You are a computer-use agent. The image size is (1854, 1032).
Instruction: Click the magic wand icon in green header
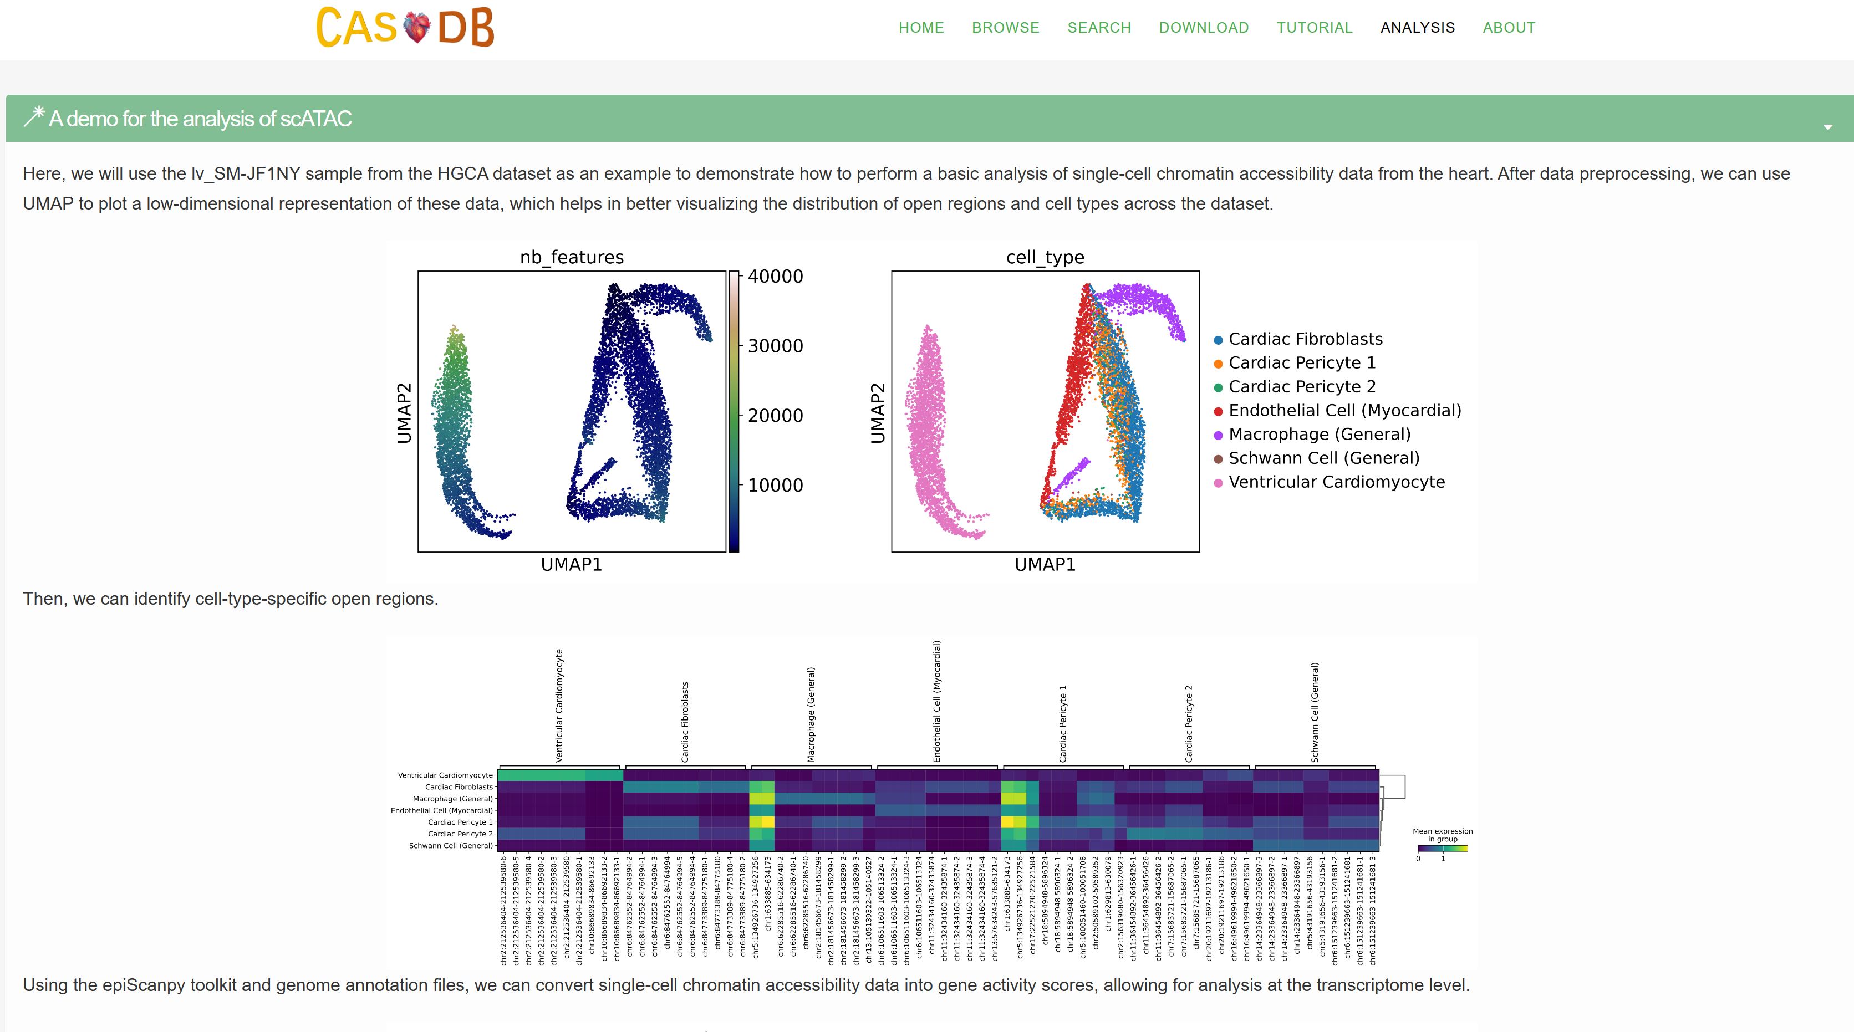pyautogui.click(x=33, y=117)
